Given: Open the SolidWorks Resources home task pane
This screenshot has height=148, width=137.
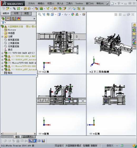Looking at the screenshot, I should [134, 25].
